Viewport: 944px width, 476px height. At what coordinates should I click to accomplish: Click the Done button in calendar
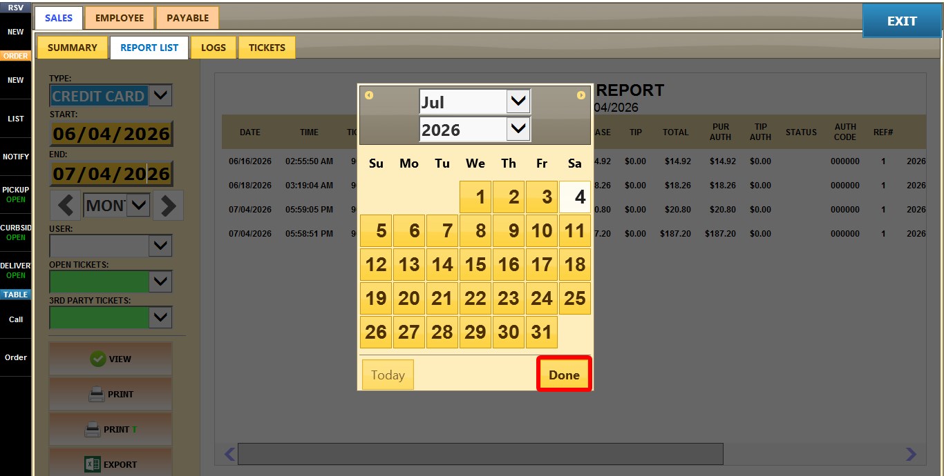(564, 375)
